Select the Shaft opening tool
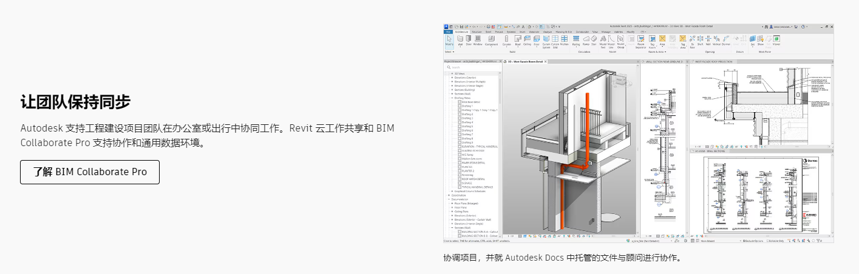 tap(700, 40)
